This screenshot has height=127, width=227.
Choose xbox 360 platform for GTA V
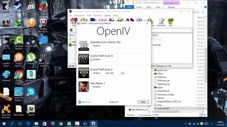[110, 73]
